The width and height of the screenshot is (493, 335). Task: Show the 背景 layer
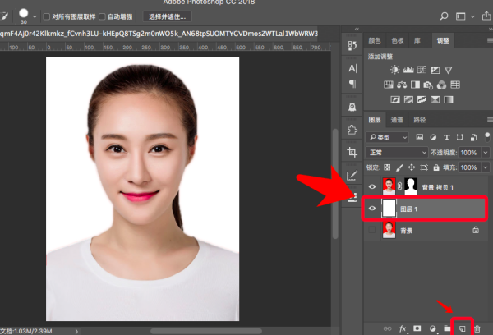372,230
